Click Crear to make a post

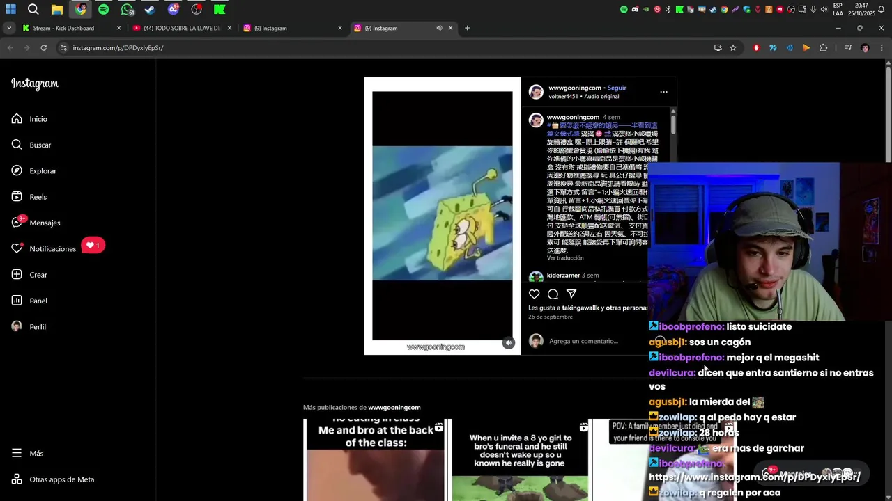pyautogui.click(x=29, y=275)
